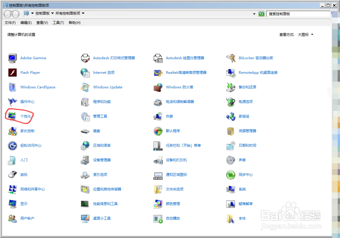Open the 轻松访问中心 icon
This screenshot has width=340, height=238.
[12, 146]
